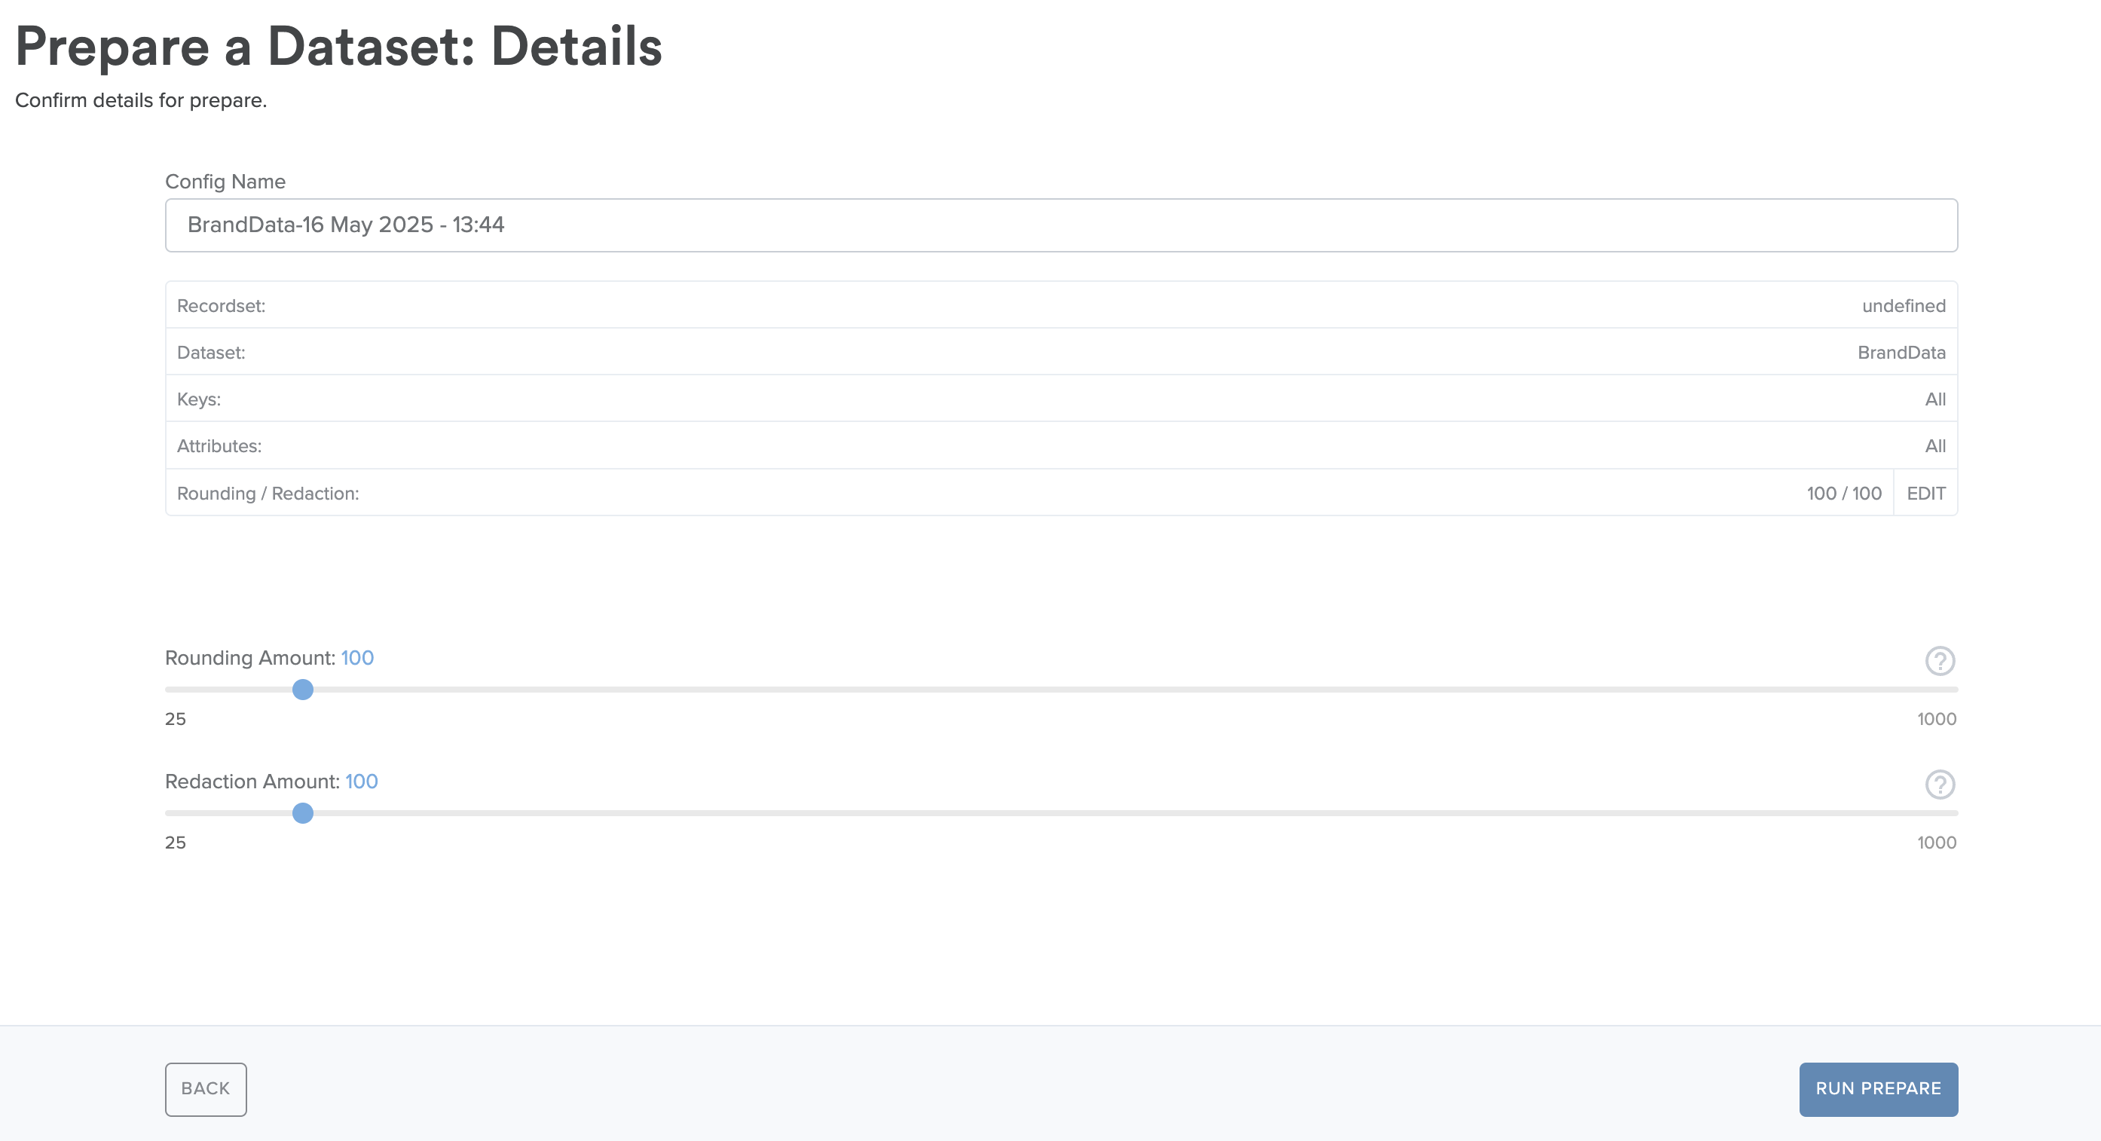
Task: Click the Rounding Amount 100 value label
Action: pos(357,658)
